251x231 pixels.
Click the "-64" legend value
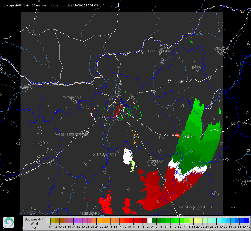click(x=50, y=227)
